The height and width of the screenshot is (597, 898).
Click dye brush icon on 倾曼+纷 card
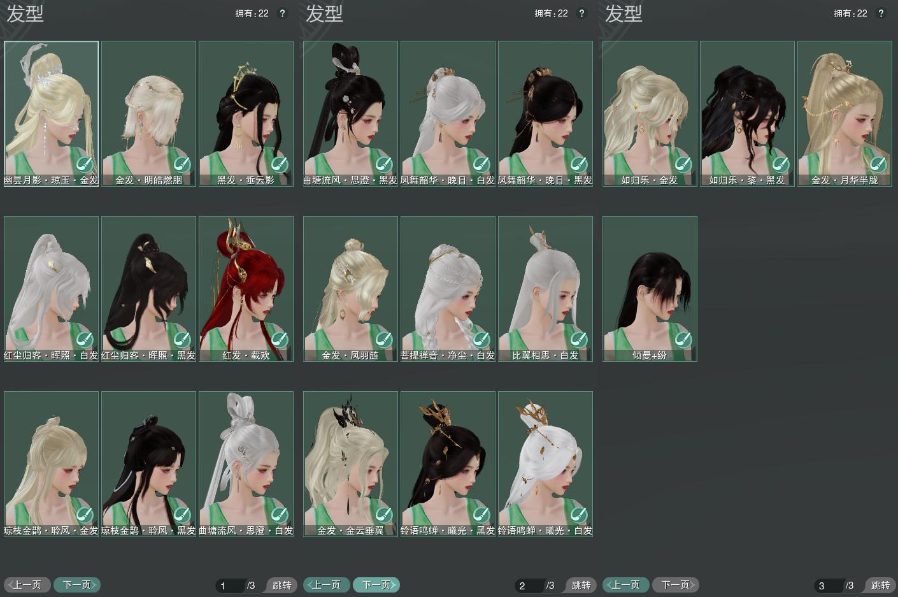(683, 339)
